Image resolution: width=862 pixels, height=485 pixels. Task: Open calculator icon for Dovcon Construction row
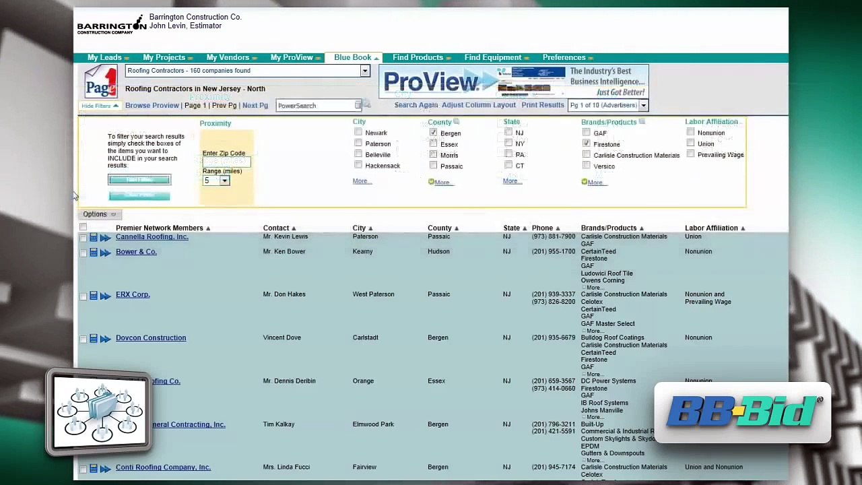(x=94, y=338)
